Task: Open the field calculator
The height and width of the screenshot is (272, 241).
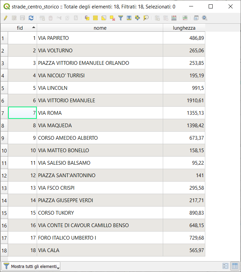Action: tap(174, 18)
